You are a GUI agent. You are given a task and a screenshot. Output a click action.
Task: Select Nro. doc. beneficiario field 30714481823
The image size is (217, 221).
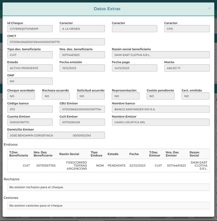pyautogui.click(x=82, y=55)
